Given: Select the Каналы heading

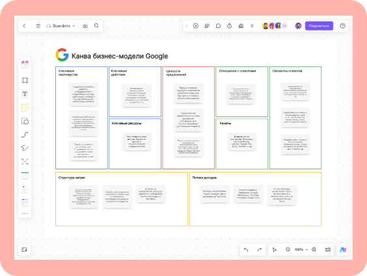Looking at the screenshot, I should click(x=225, y=123).
